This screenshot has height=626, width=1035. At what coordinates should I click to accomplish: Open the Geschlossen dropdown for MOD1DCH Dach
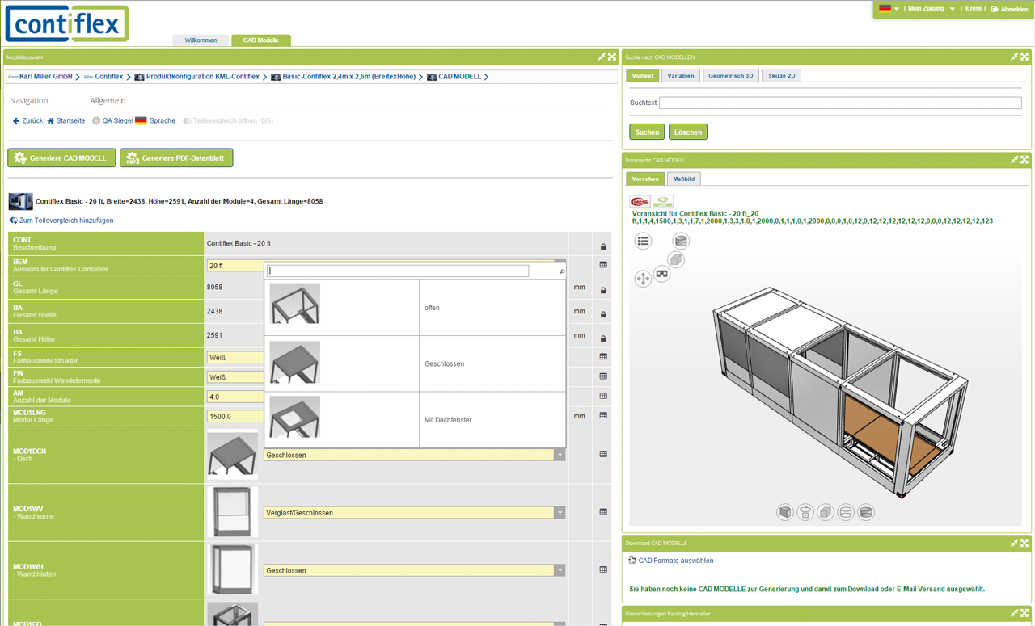coord(559,454)
